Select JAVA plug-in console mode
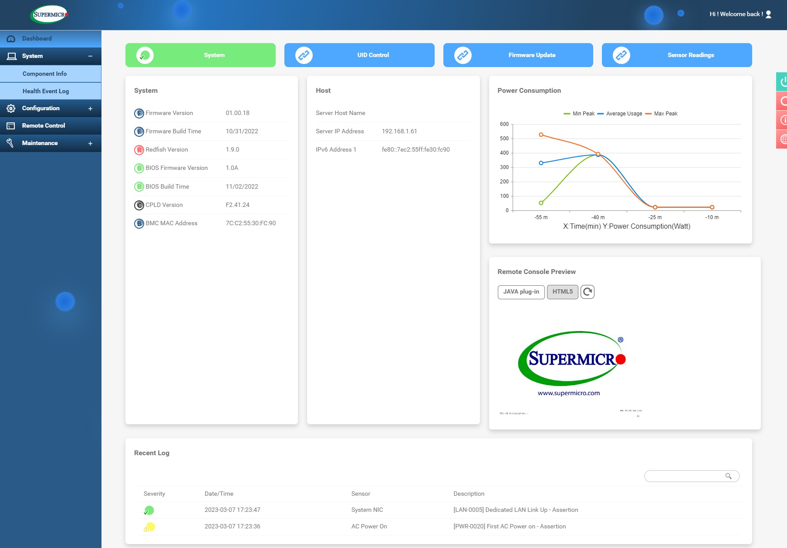787x548 pixels. tap(521, 292)
